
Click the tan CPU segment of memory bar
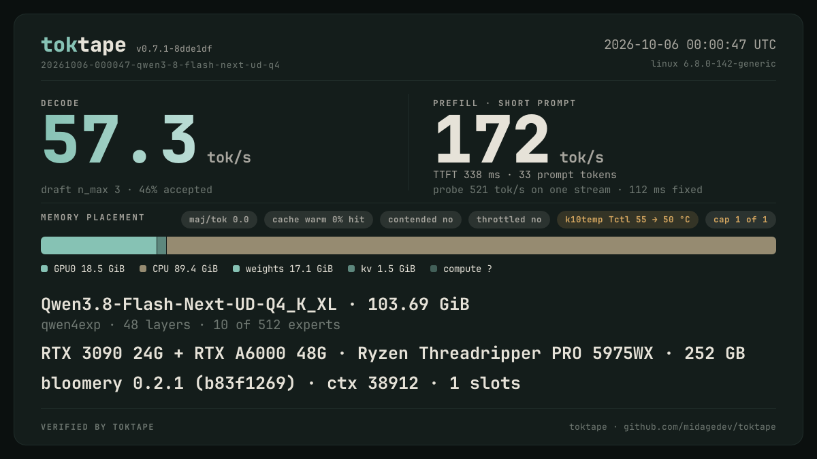point(471,245)
